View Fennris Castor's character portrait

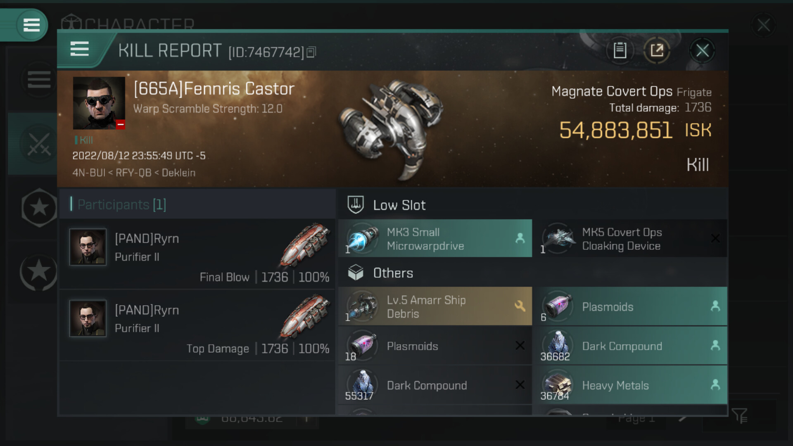(99, 103)
